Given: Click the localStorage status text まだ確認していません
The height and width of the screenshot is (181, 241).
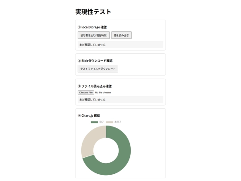Looking at the screenshot, I should coord(92,45).
